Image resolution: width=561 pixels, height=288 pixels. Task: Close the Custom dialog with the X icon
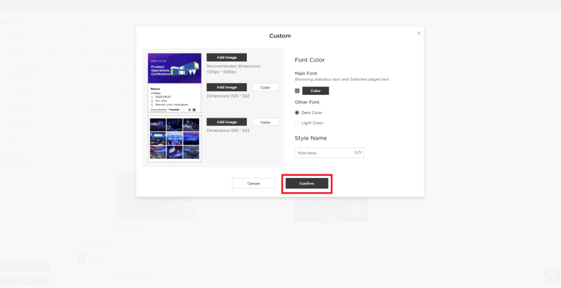click(419, 33)
